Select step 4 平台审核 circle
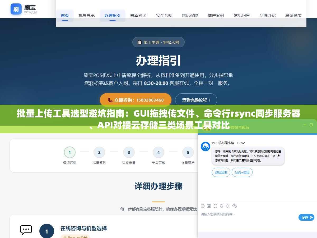317x238 pixels. point(158,152)
